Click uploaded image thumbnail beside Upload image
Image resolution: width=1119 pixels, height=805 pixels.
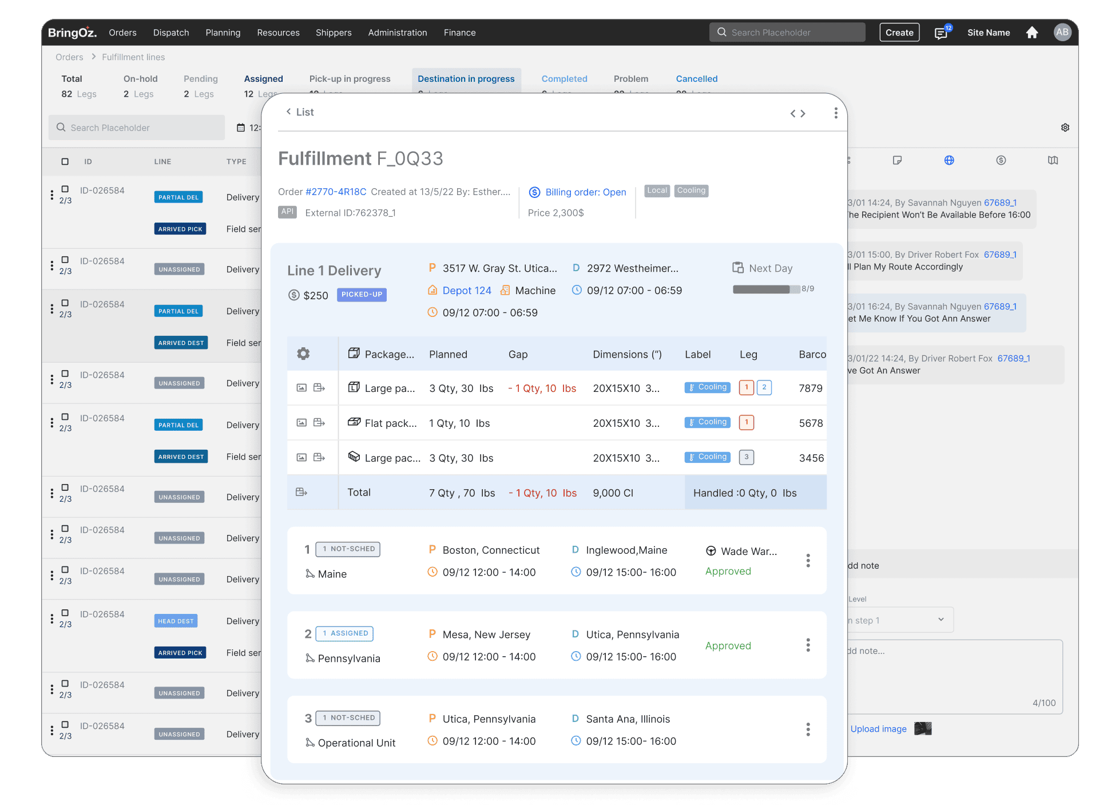coord(923,728)
